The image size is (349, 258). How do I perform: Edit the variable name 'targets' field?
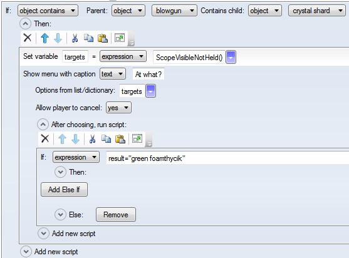click(x=75, y=57)
